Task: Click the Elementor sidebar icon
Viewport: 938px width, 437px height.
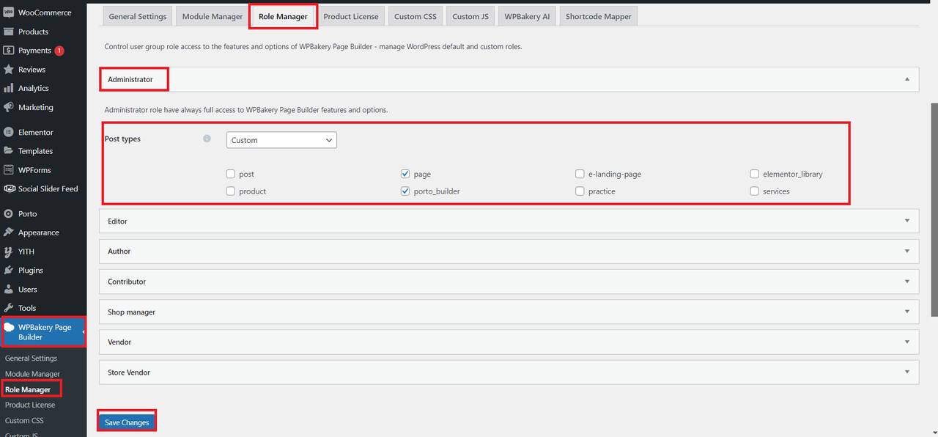Action: point(9,133)
